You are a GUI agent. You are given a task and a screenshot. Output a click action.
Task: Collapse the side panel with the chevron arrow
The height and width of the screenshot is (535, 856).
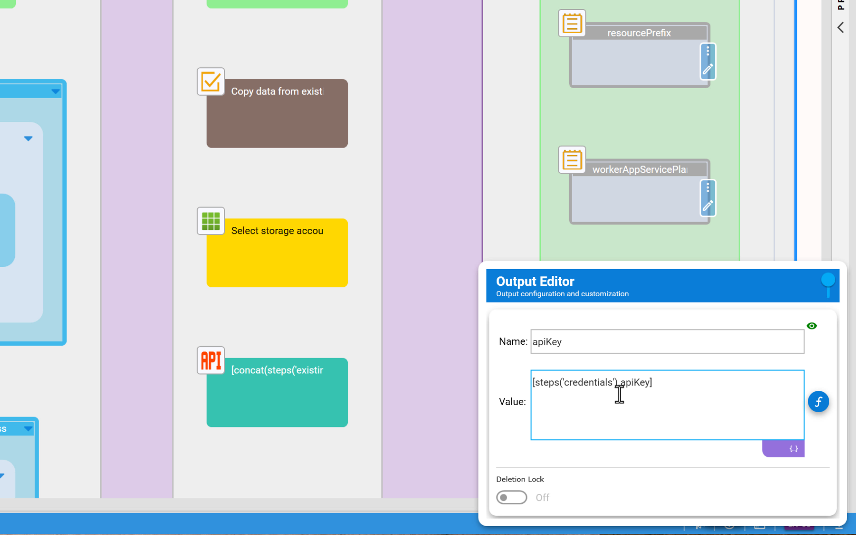click(x=841, y=28)
